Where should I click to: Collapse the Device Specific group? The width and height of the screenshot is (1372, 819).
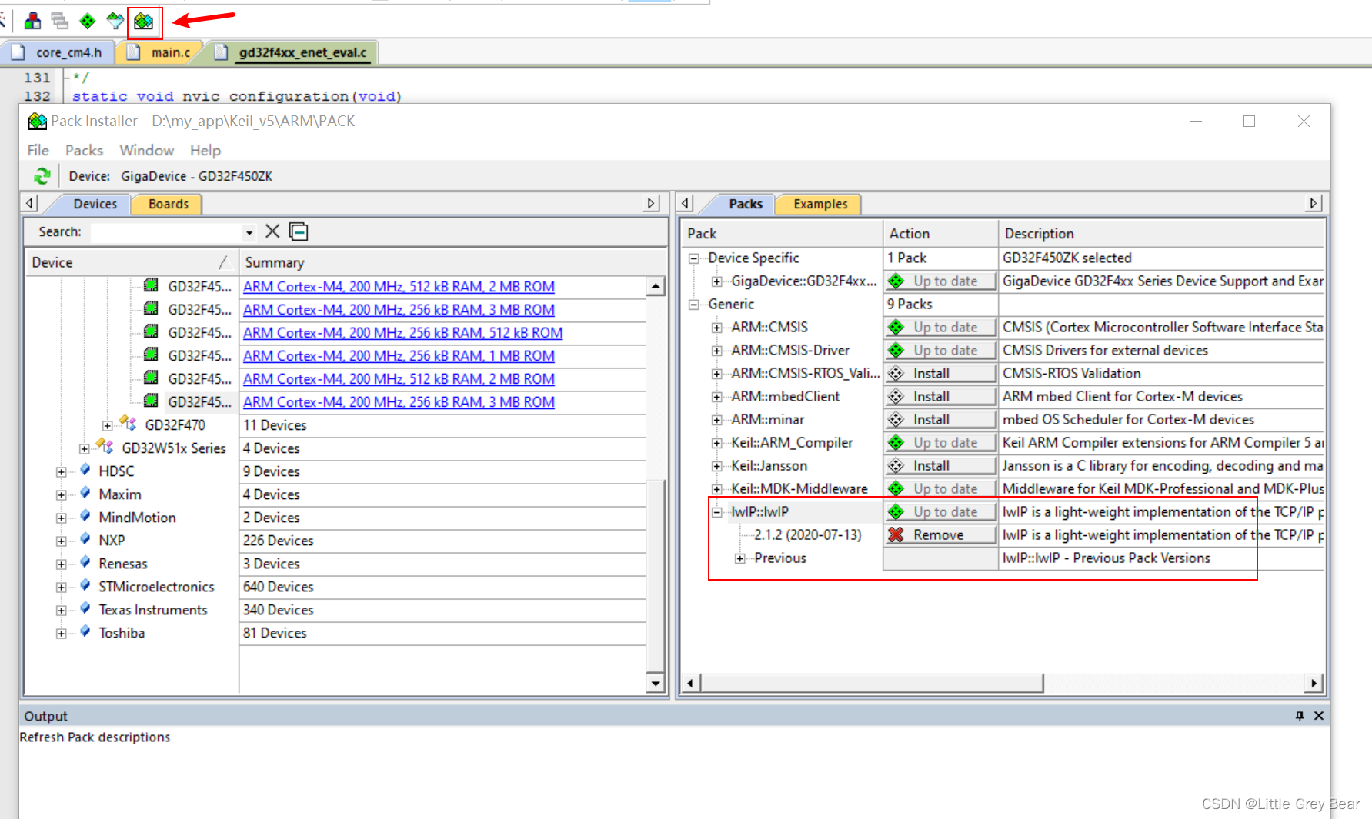tap(694, 258)
